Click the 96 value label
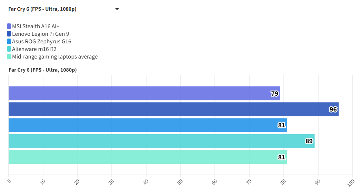Image resolution: width=361 pixels, height=190 pixels. point(333,109)
